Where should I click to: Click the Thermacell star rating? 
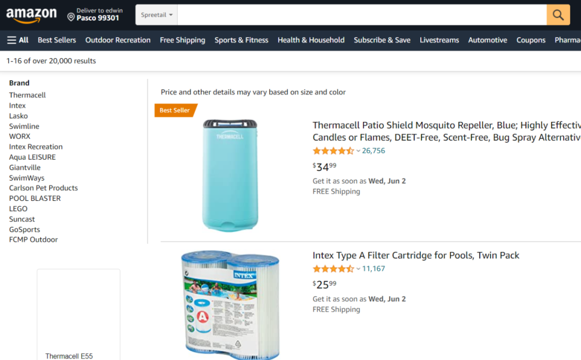tap(333, 150)
